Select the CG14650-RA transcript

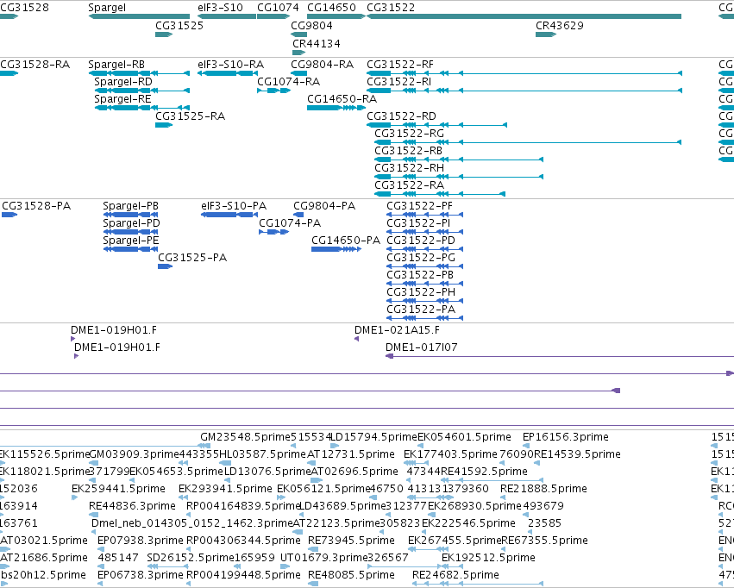click(336, 108)
